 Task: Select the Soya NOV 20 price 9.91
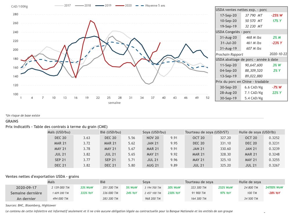coord(174,138)
